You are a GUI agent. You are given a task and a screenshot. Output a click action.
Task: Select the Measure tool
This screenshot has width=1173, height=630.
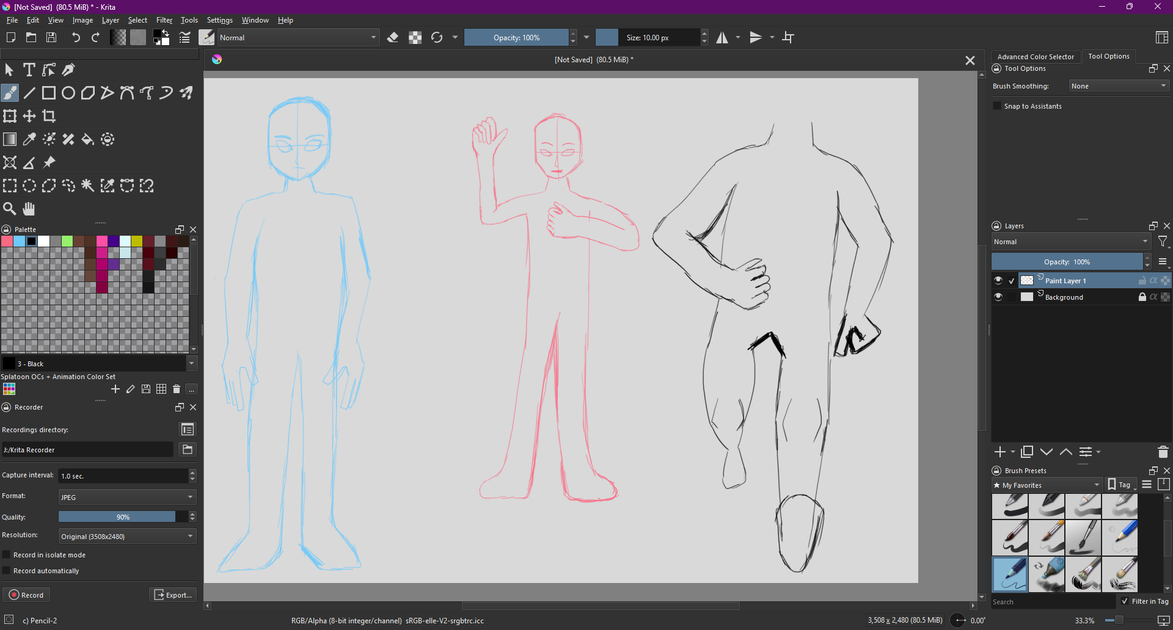29,162
